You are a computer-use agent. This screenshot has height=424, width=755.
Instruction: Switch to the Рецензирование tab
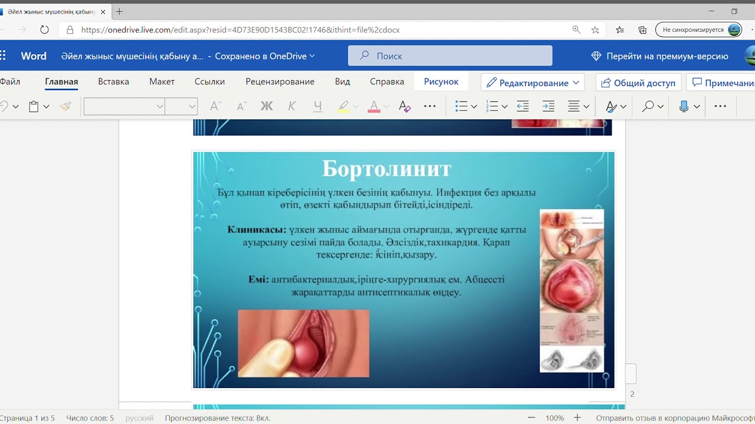point(280,82)
